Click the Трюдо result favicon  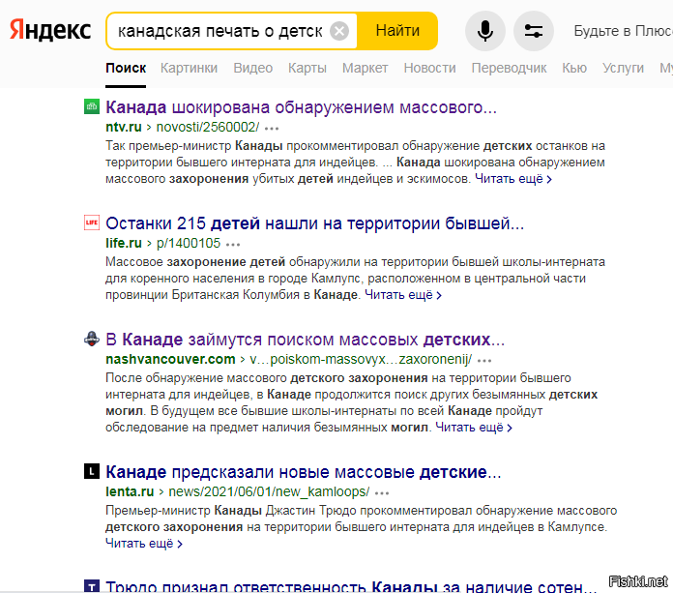92,585
